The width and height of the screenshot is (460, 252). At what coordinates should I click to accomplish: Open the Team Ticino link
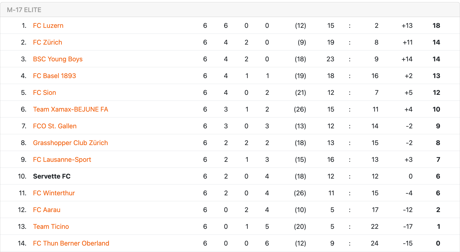pos(51,226)
